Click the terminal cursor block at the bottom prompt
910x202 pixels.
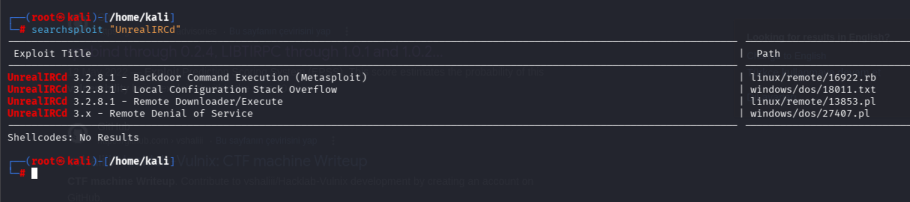[34, 173]
